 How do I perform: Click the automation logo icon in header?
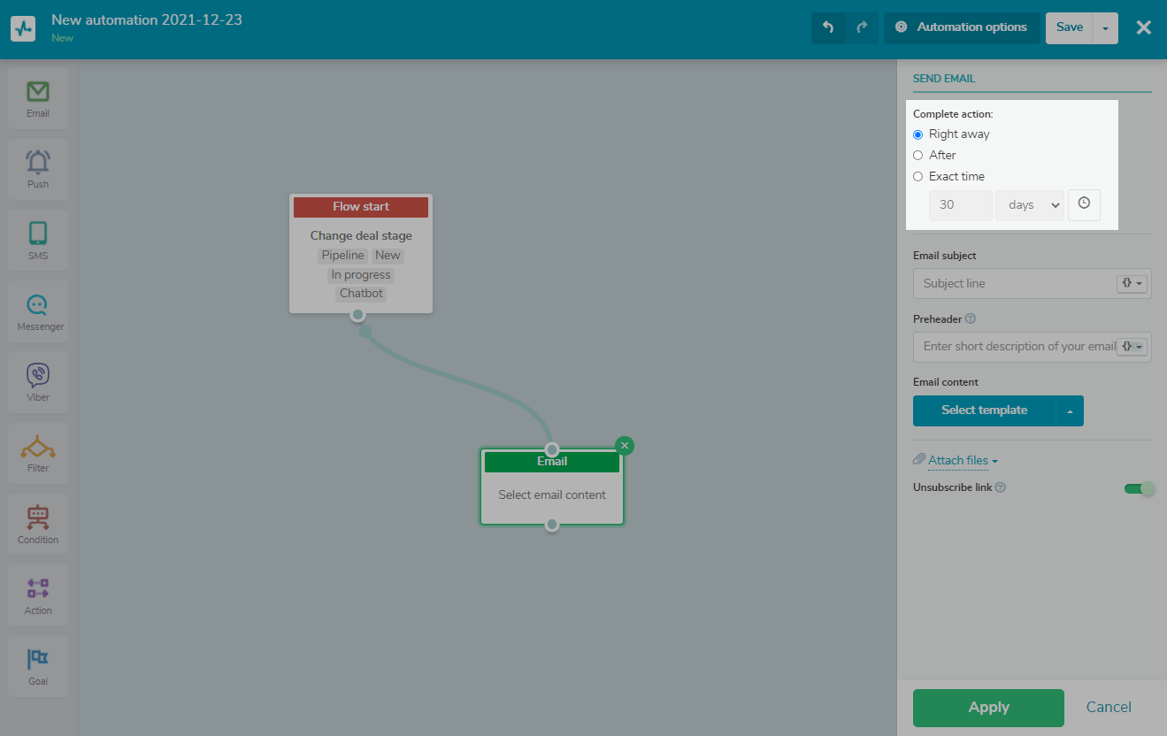coord(23,28)
